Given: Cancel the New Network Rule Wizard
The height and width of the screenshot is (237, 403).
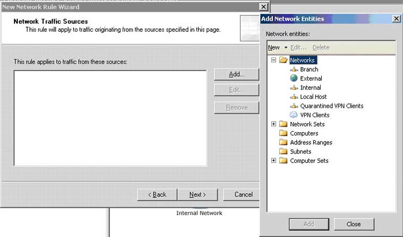Looking at the screenshot, I should point(242,194).
